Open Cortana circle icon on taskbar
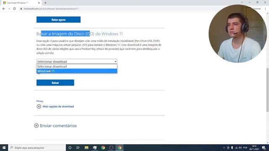Viewport: 269px width, 151px height. click(70, 148)
